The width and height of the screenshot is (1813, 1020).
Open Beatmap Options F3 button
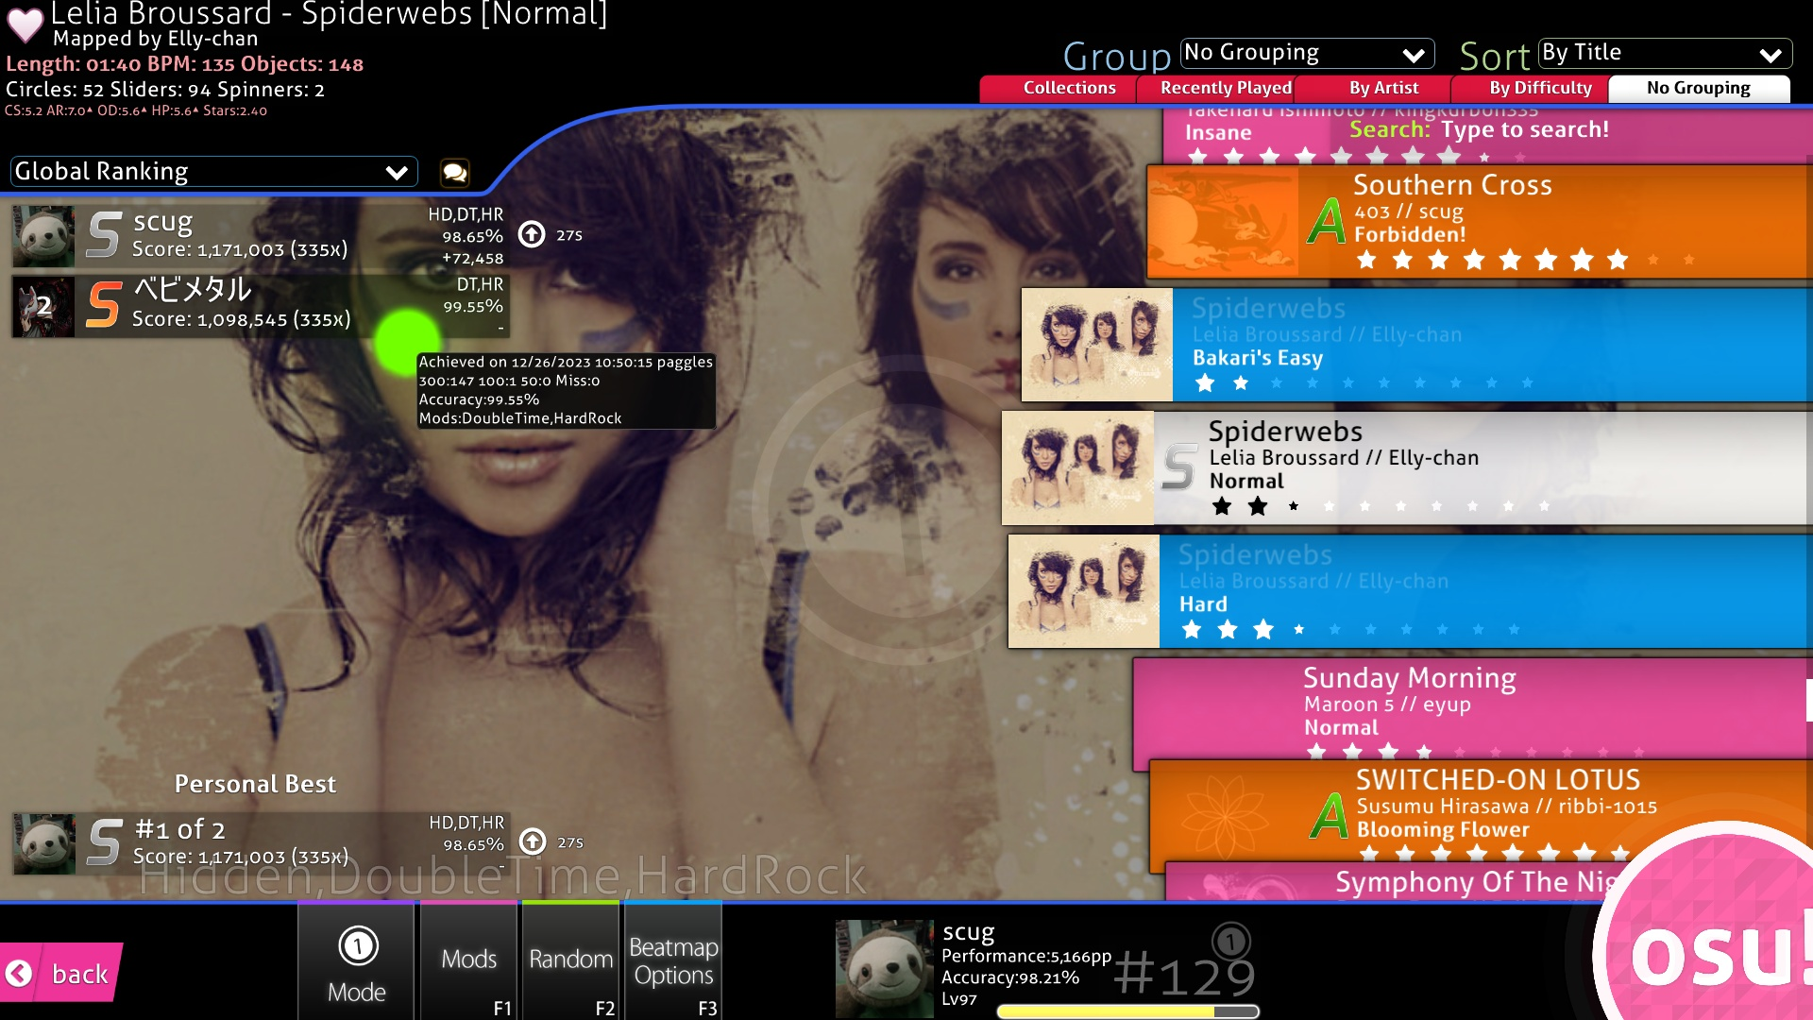(673, 960)
